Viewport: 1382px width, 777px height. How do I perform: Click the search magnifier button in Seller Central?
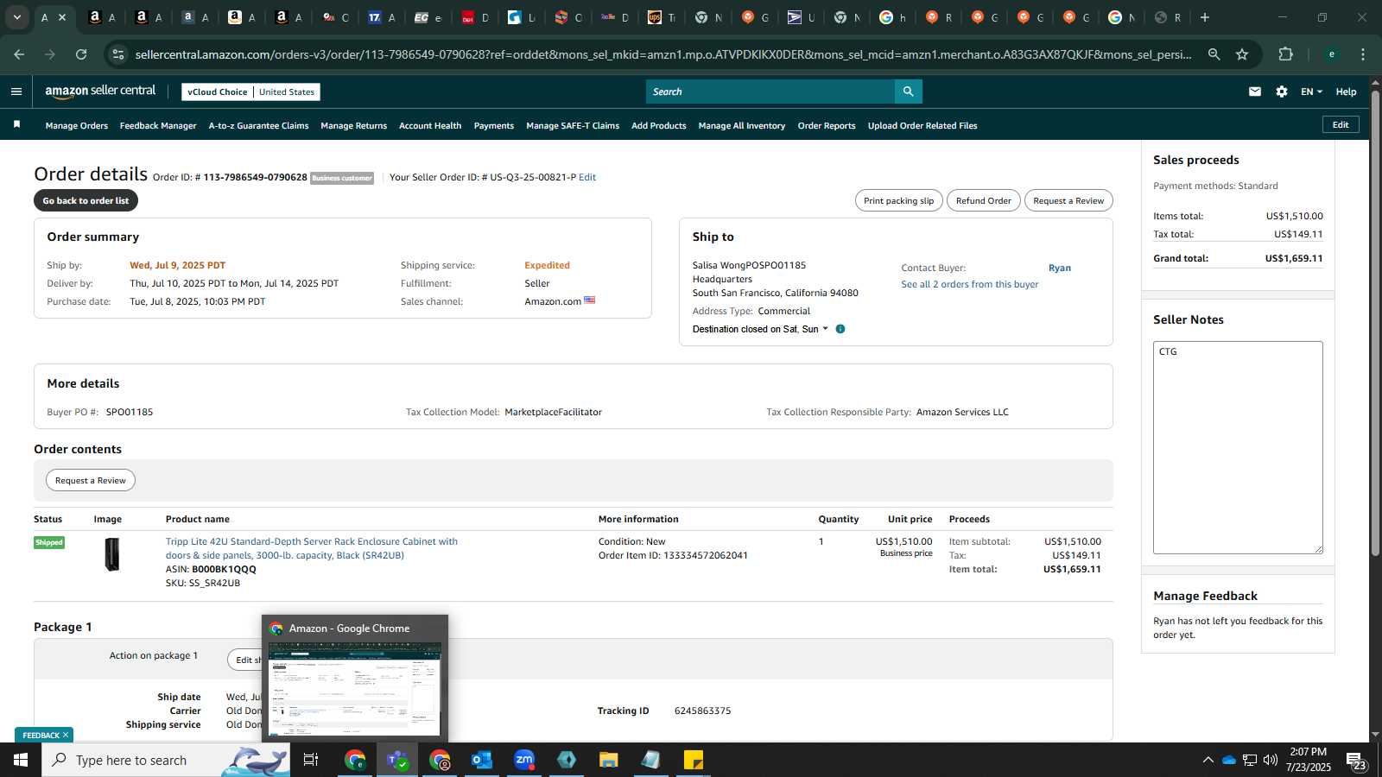(908, 92)
